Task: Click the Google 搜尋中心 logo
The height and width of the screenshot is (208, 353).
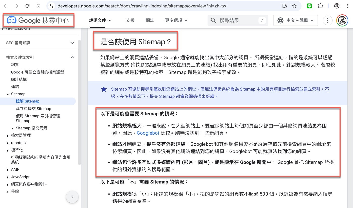Action: 38,20
